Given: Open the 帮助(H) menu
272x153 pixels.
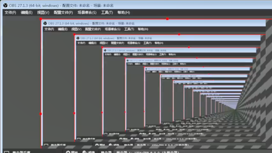Looking at the screenshot, I should click(123, 13).
